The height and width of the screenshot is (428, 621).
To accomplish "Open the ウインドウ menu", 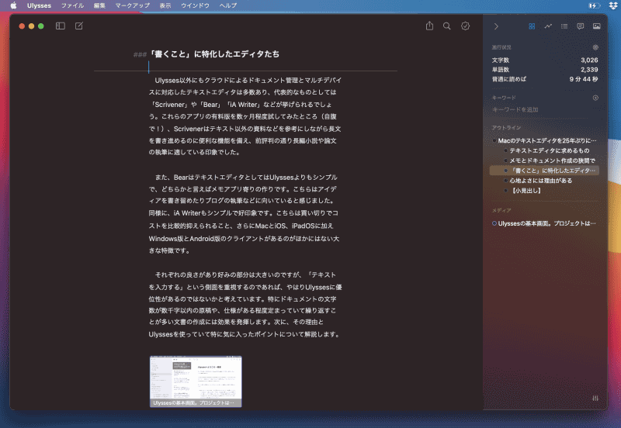I will coord(195,5).
